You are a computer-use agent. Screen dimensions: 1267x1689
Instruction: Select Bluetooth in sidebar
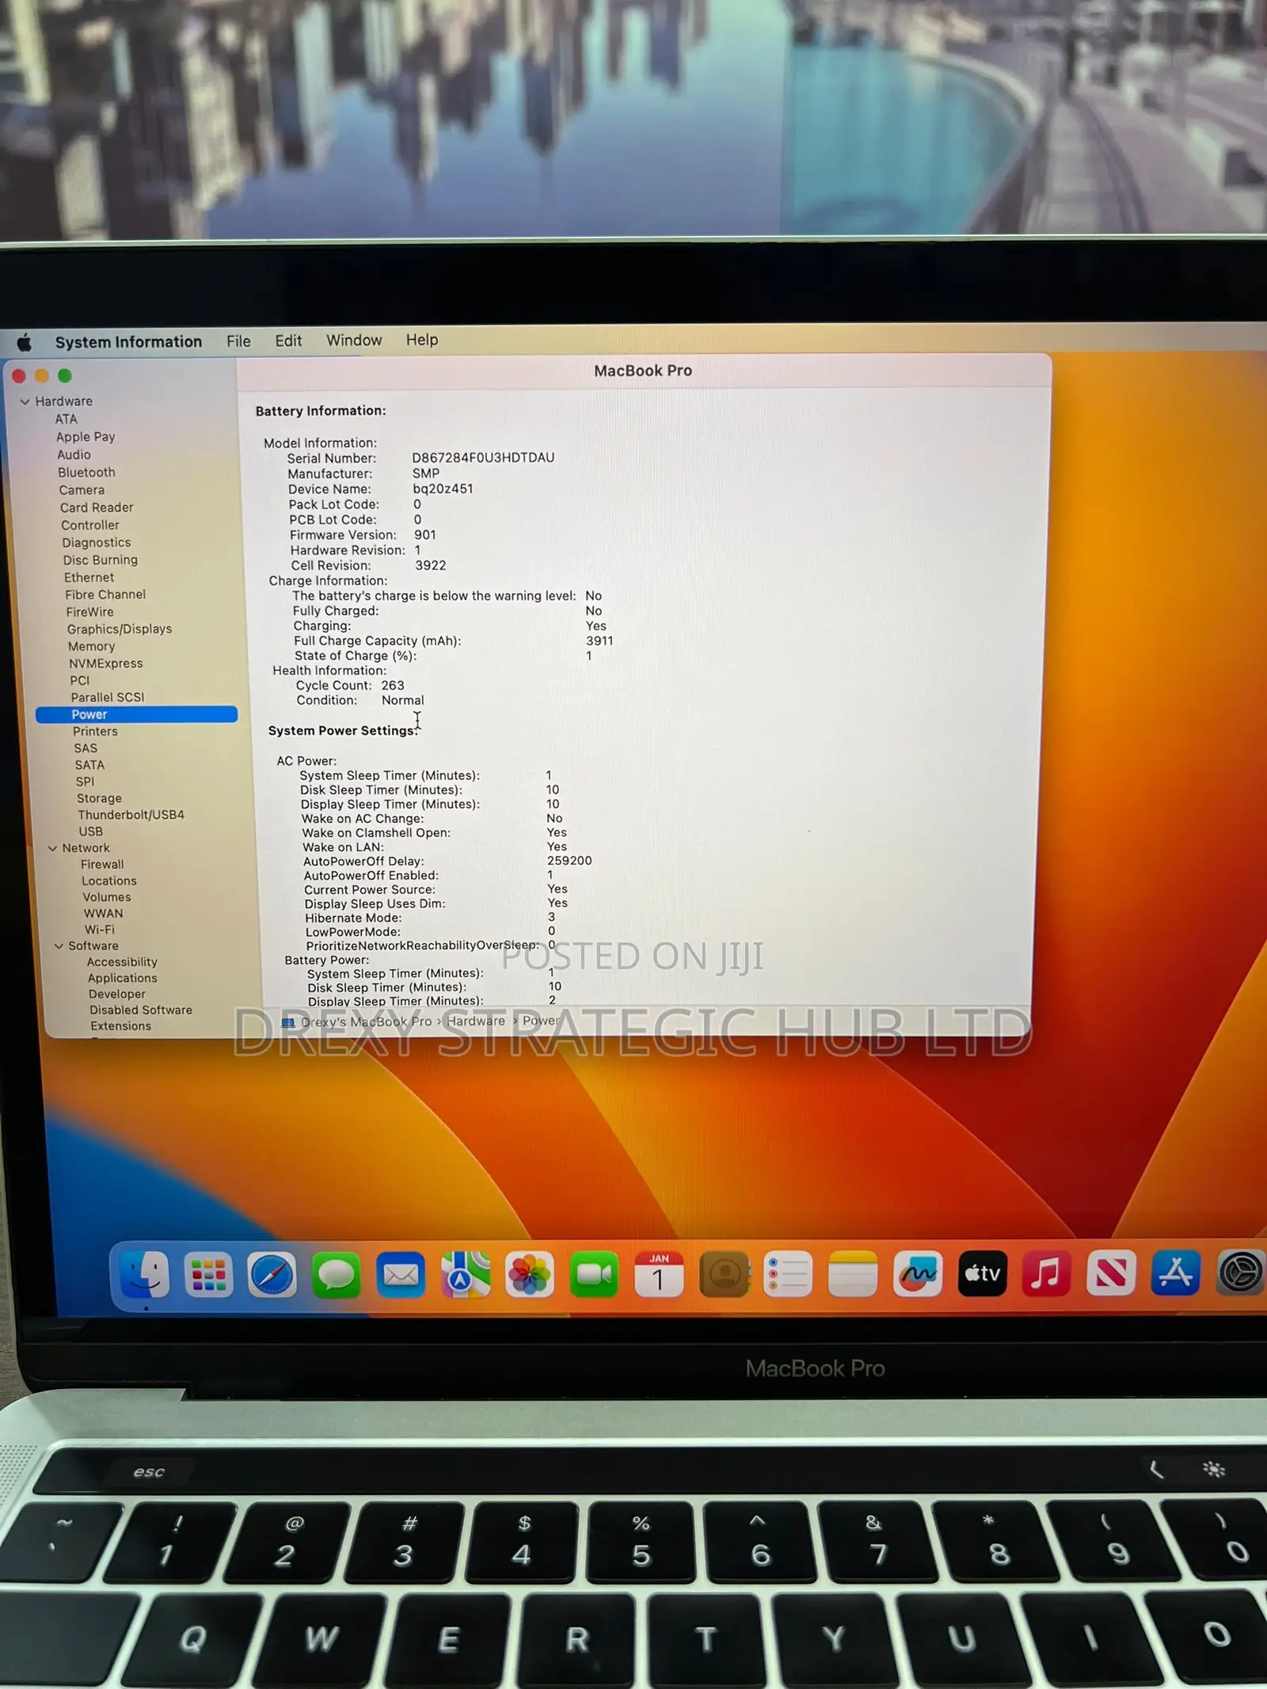(86, 472)
